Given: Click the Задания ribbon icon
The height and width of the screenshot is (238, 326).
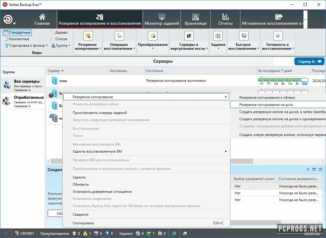Looking at the screenshot, I should 218,36.
